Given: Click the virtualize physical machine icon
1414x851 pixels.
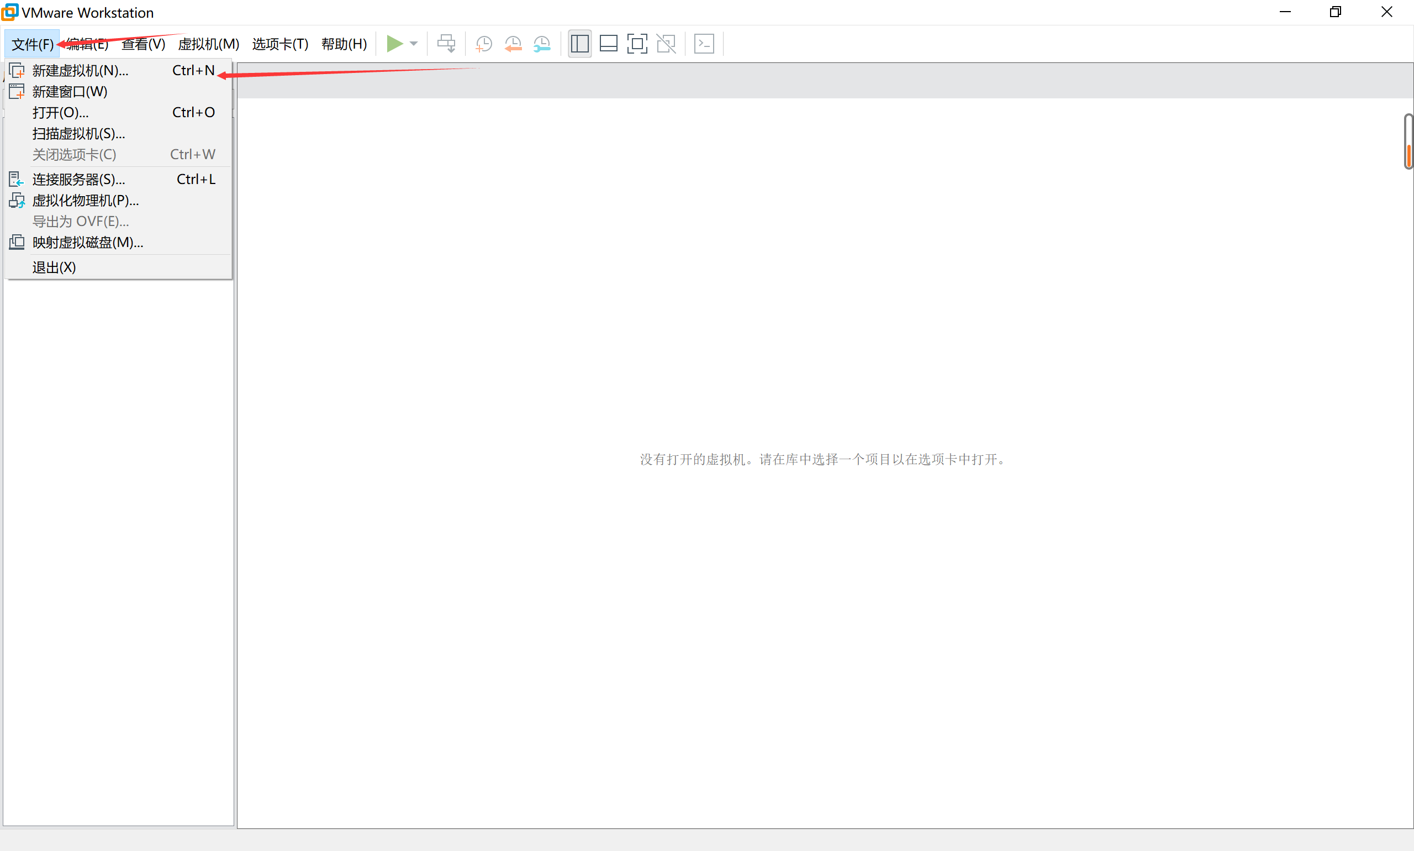Looking at the screenshot, I should (17, 200).
